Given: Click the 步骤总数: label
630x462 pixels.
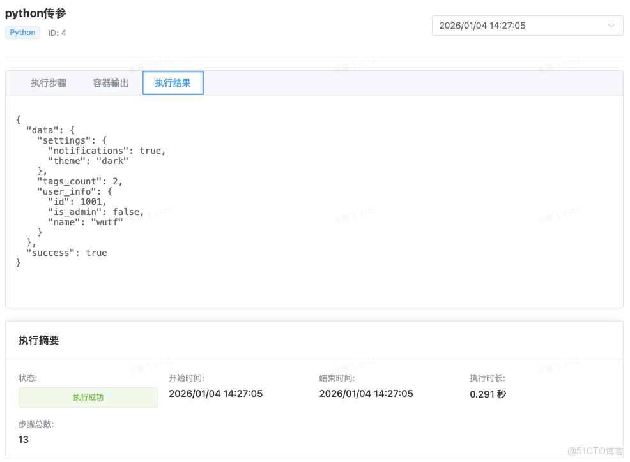Looking at the screenshot, I should pos(36,424).
